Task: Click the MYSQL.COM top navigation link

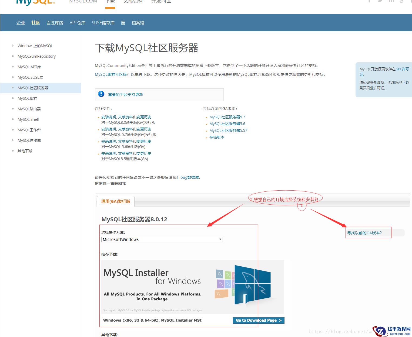Action: (x=83, y=2)
